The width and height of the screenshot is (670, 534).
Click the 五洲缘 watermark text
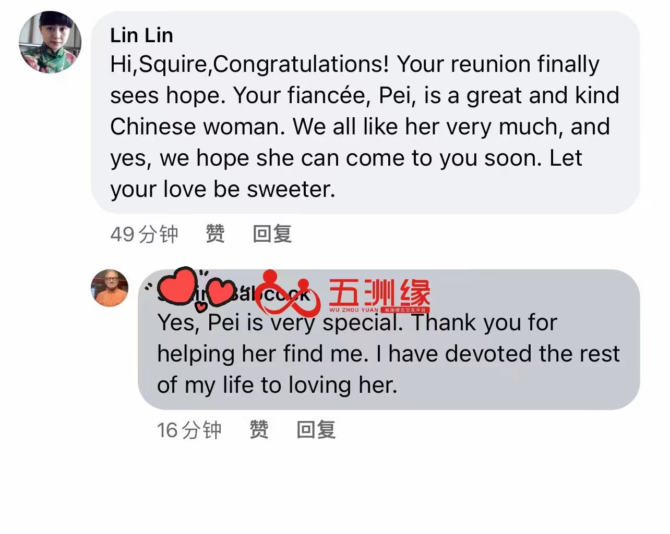[379, 292]
